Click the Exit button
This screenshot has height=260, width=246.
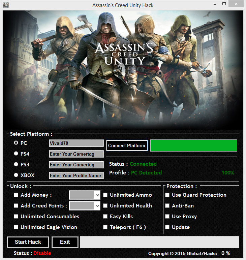(x=65, y=242)
